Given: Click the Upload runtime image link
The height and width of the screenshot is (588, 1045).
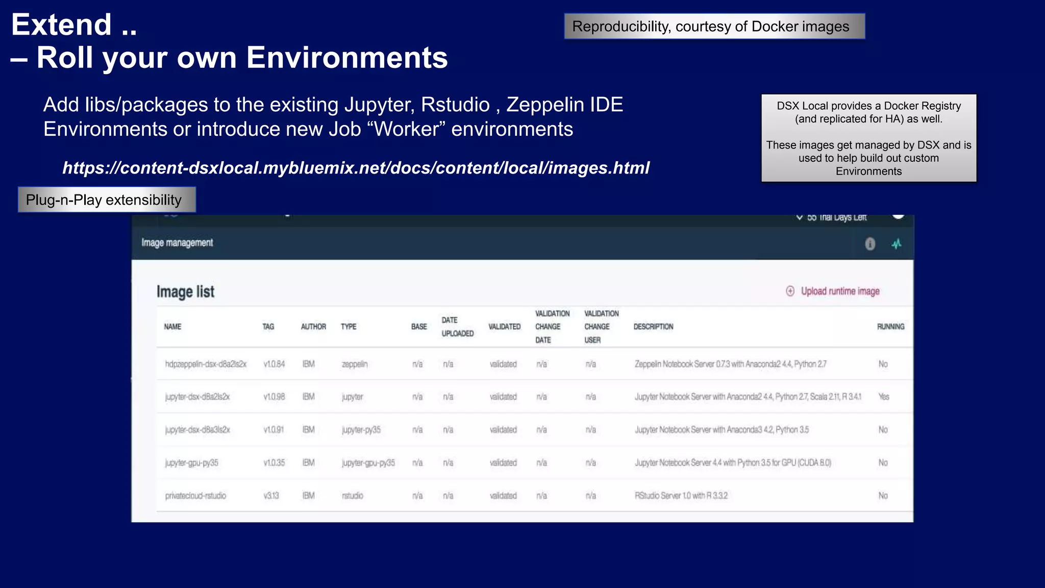Looking at the screenshot, I should (x=840, y=291).
